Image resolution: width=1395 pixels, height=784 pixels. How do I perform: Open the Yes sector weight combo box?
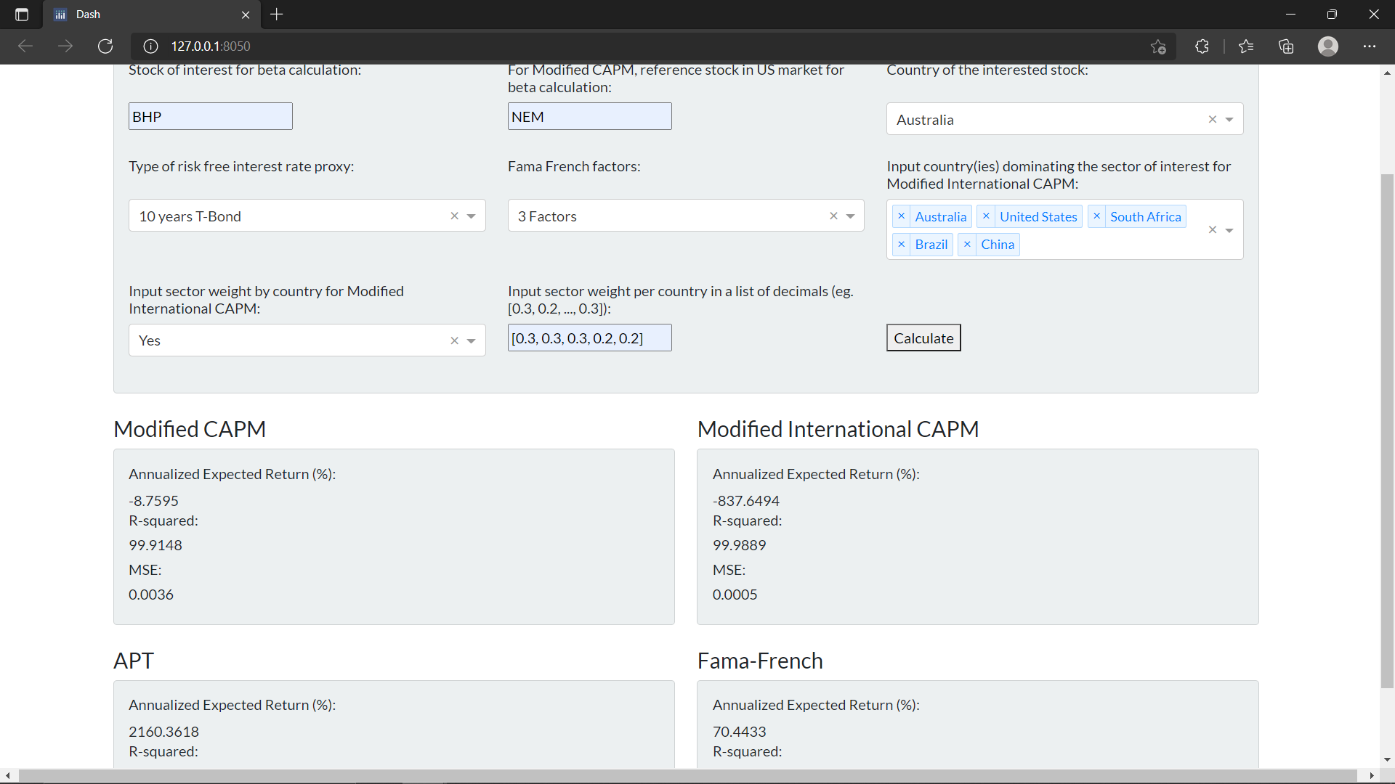click(x=307, y=340)
